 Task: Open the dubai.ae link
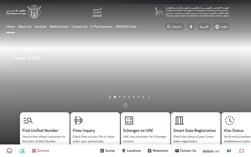211,151
